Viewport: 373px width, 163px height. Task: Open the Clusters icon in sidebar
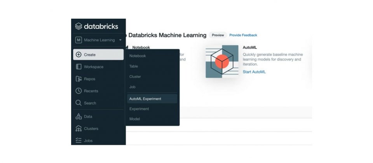coord(78,128)
